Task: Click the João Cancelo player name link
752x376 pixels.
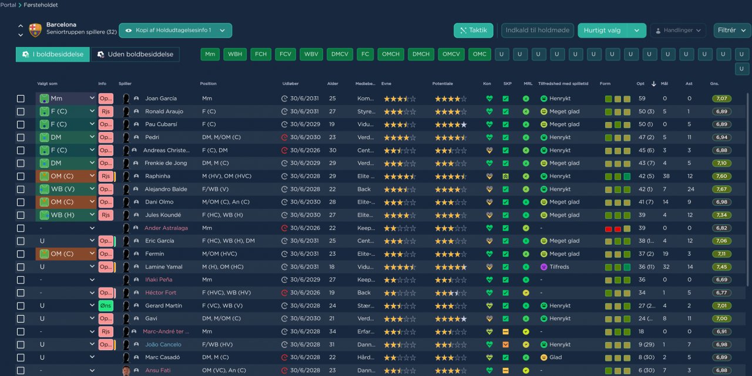Action: coord(163,344)
